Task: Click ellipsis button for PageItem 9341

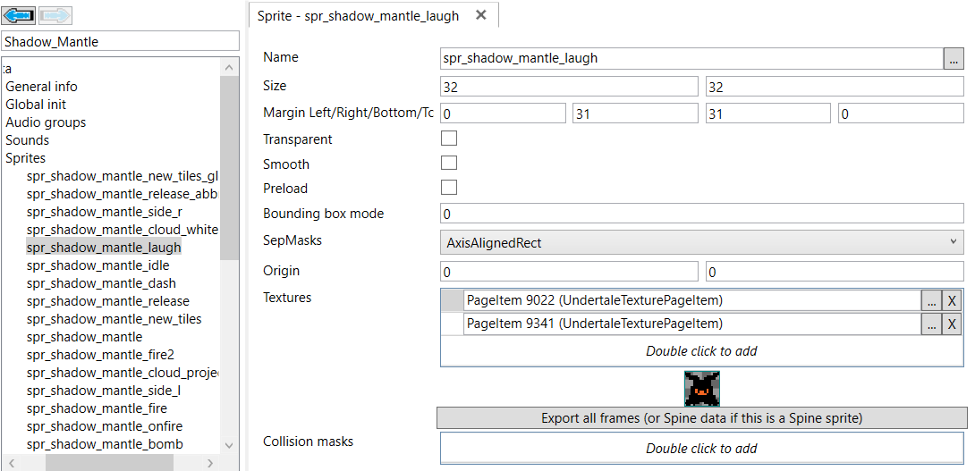Action: (931, 324)
